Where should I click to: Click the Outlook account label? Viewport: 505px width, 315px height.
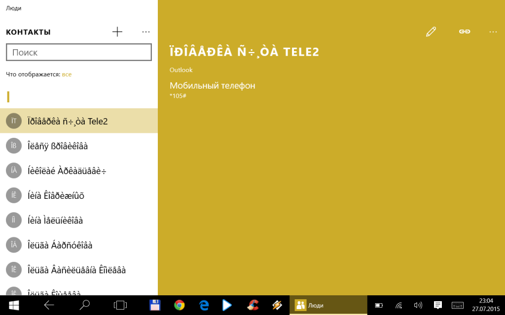(181, 70)
